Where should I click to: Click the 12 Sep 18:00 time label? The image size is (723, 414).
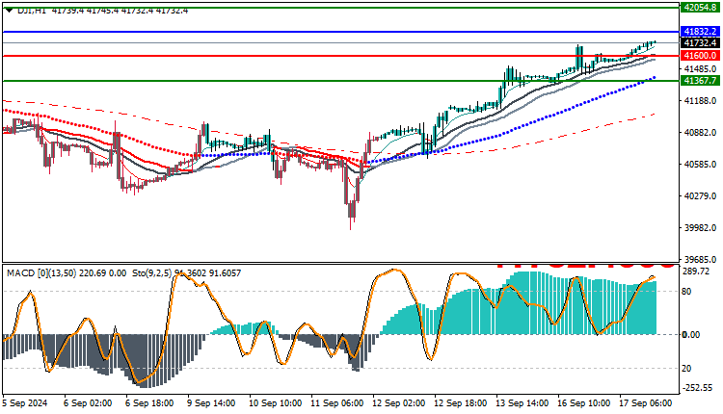[460, 403]
